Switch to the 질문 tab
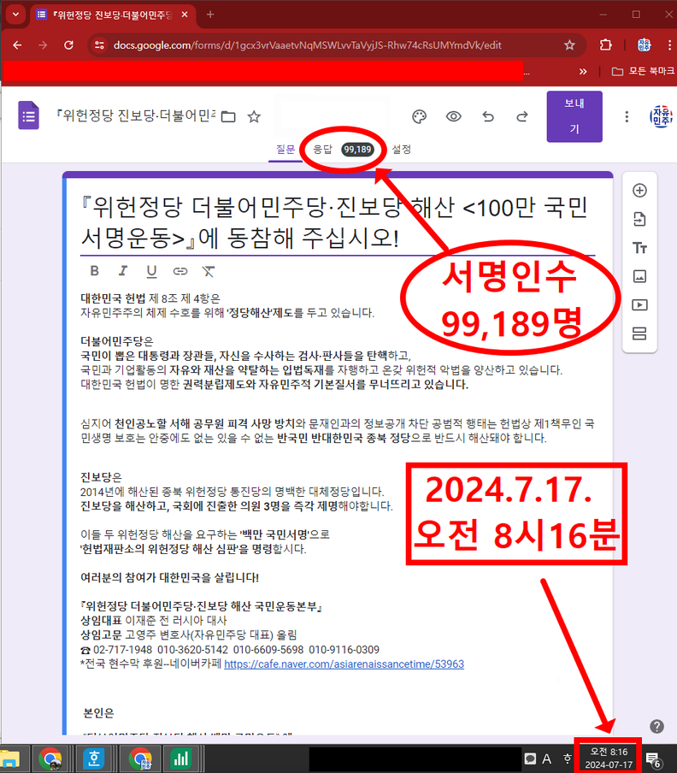This screenshot has width=677, height=773. 286,150
